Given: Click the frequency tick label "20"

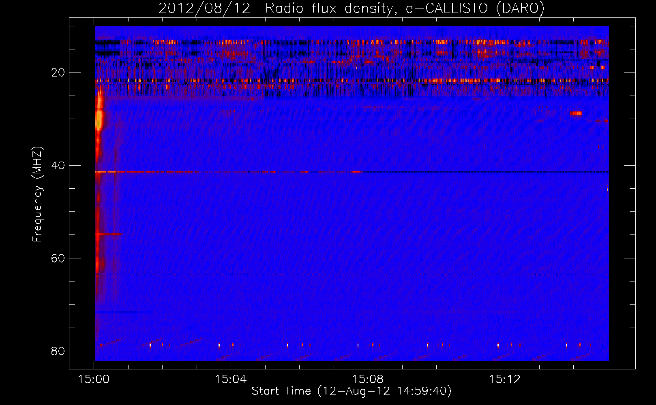Looking at the screenshot, I should [x=58, y=72].
